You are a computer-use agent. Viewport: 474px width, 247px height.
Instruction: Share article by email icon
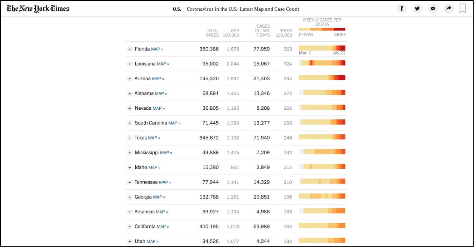pos(433,9)
